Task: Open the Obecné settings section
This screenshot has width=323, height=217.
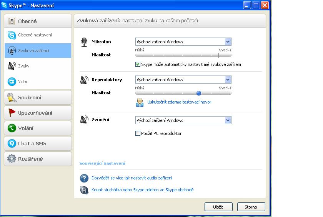Action: pos(38,21)
